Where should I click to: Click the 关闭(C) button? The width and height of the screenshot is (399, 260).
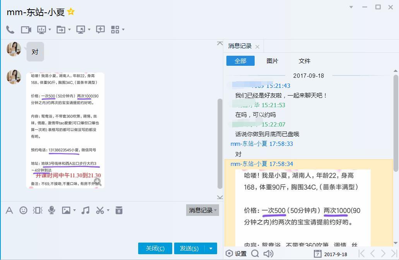(155, 248)
